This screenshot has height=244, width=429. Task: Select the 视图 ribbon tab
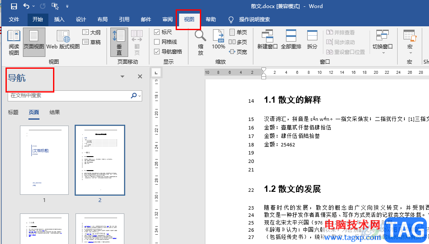coord(189,20)
